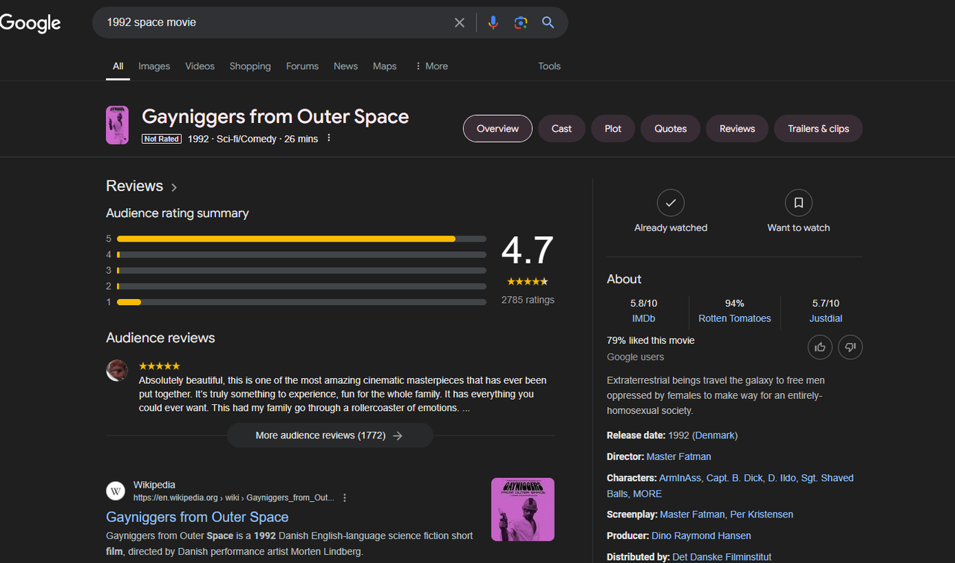This screenshot has height=563, width=955.
Task: Click the 2-star rating bar
Action: tap(301, 286)
